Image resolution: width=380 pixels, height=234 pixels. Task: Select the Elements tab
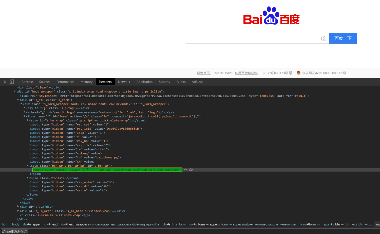click(105, 82)
